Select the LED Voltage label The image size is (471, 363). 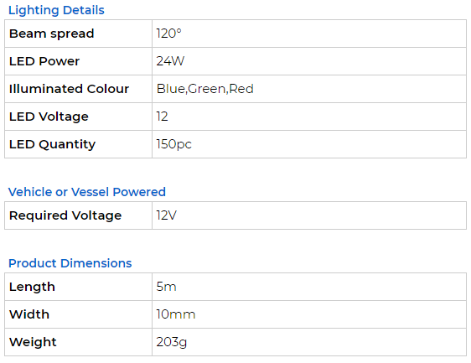coord(49,117)
